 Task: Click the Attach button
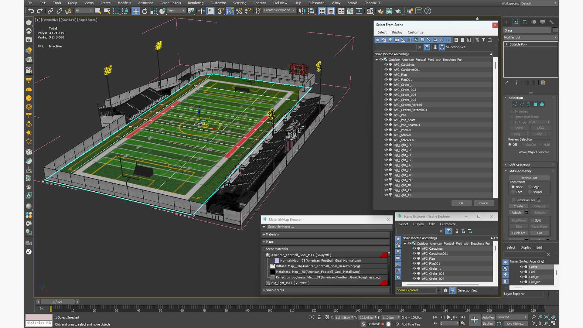516,213
